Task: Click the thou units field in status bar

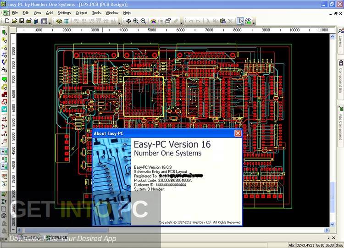Action: [339, 245]
